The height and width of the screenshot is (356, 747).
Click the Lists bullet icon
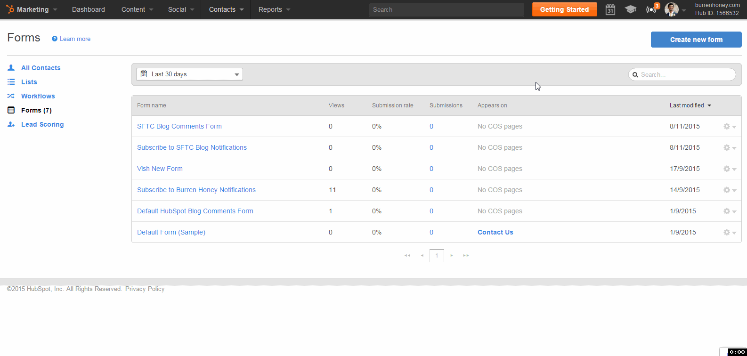click(11, 82)
